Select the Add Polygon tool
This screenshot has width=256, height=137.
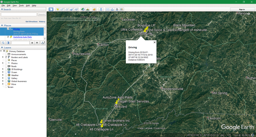[62, 9]
